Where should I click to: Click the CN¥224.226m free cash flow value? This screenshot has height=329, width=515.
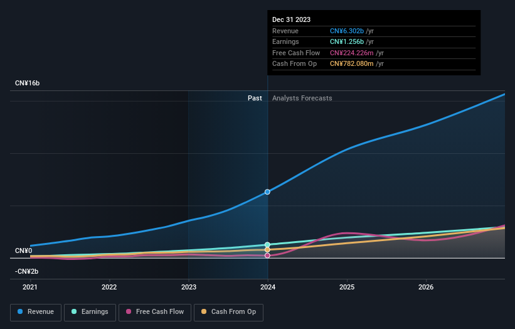352,53
